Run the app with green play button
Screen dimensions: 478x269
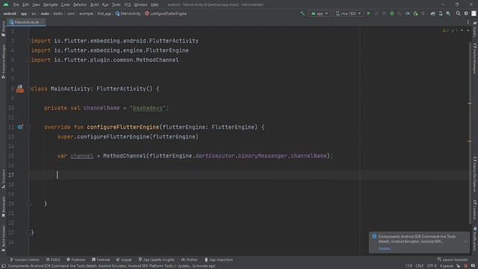click(x=368, y=13)
